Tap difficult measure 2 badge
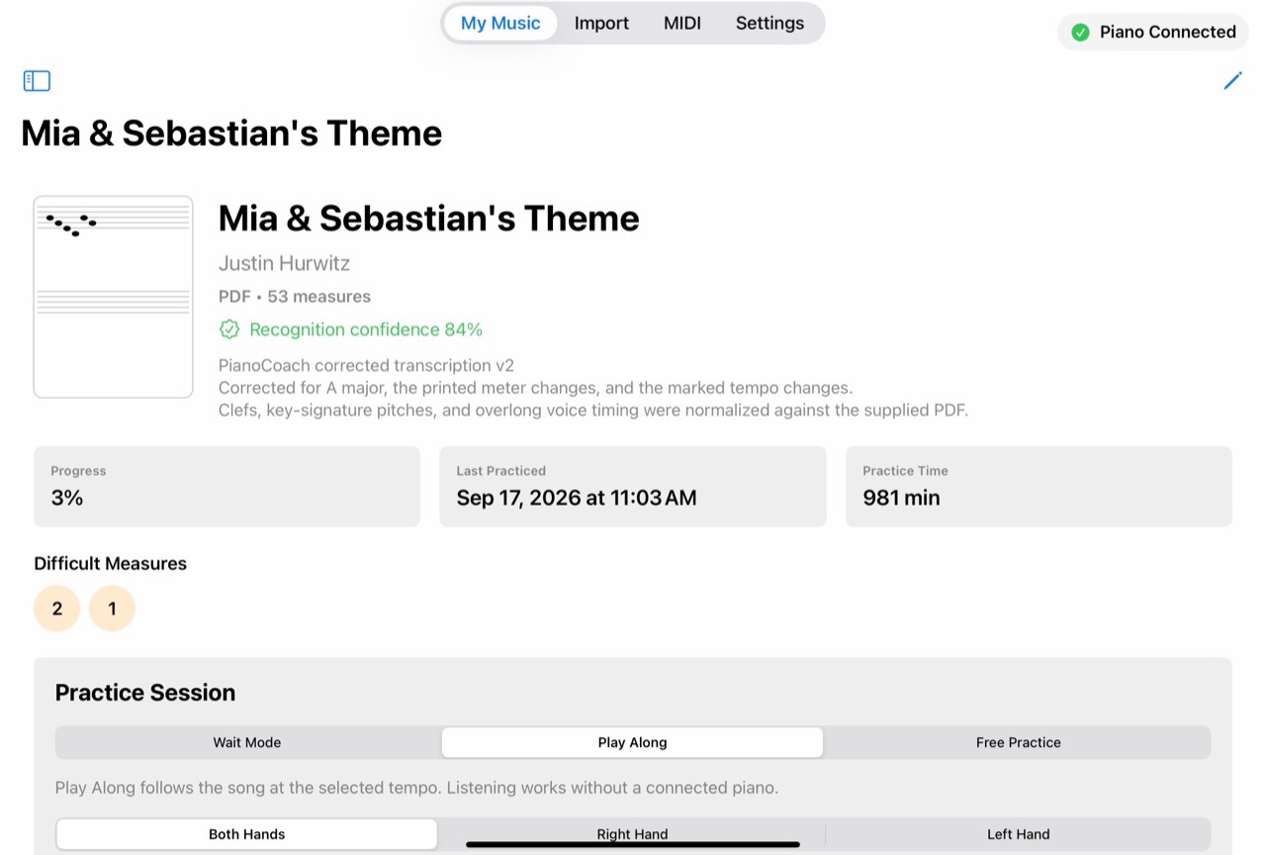Viewport: 1266px width, 855px height. [x=57, y=609]
